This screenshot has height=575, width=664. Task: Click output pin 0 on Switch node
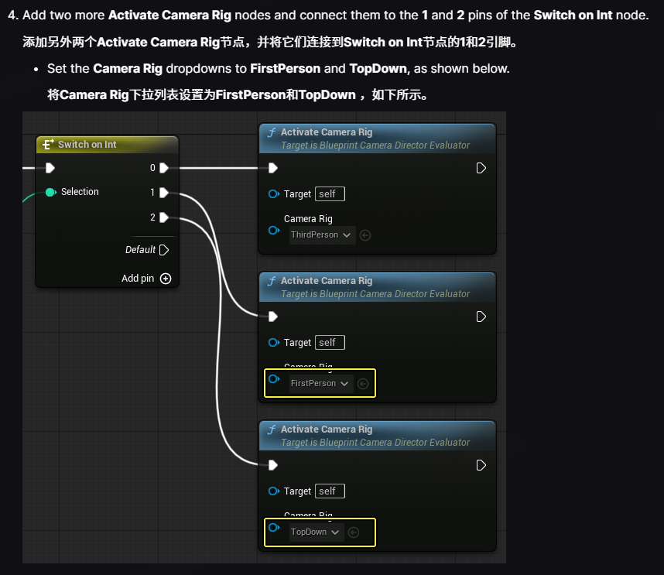pos(164,168)
